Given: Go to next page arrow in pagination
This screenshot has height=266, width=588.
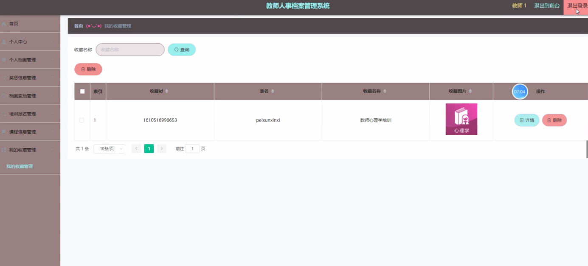Looking at the screenshot, I should [162, 149].
